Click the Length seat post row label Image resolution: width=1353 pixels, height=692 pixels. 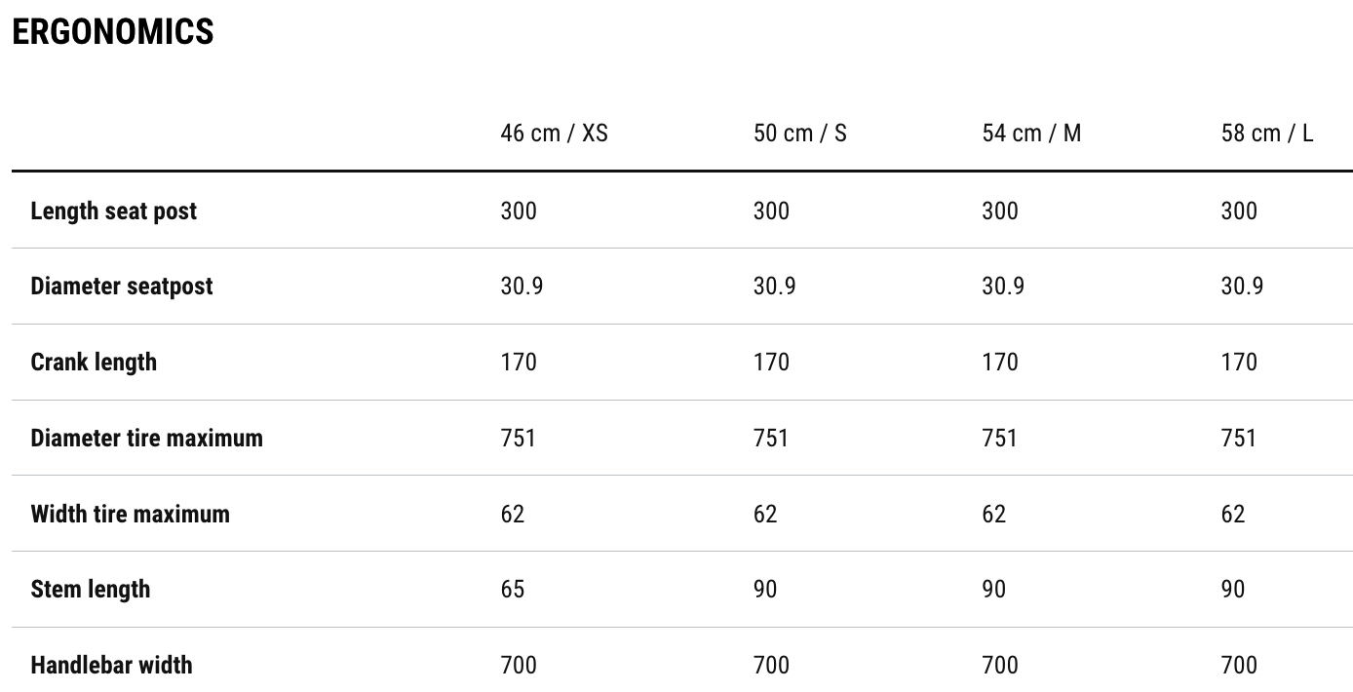click(x=113, y=211)
